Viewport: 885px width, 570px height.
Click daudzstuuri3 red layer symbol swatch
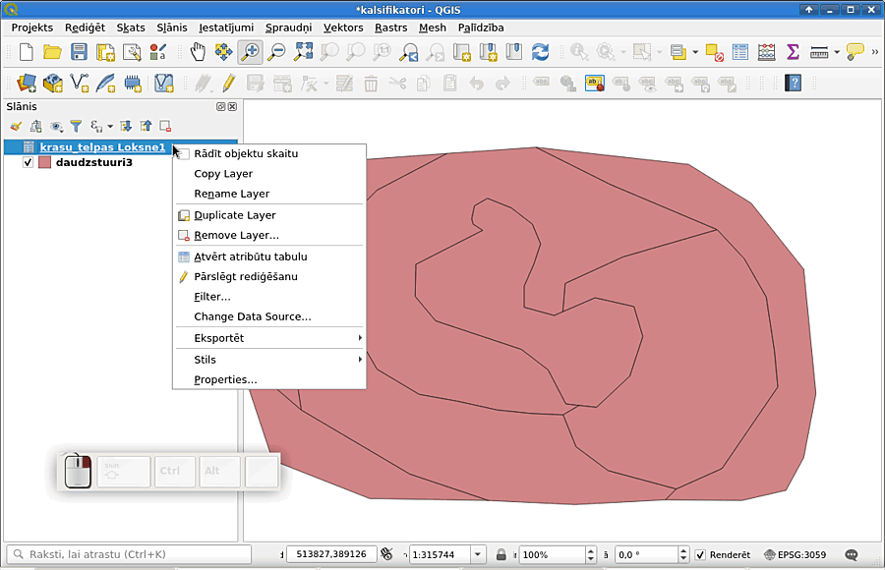coord(44,162)
